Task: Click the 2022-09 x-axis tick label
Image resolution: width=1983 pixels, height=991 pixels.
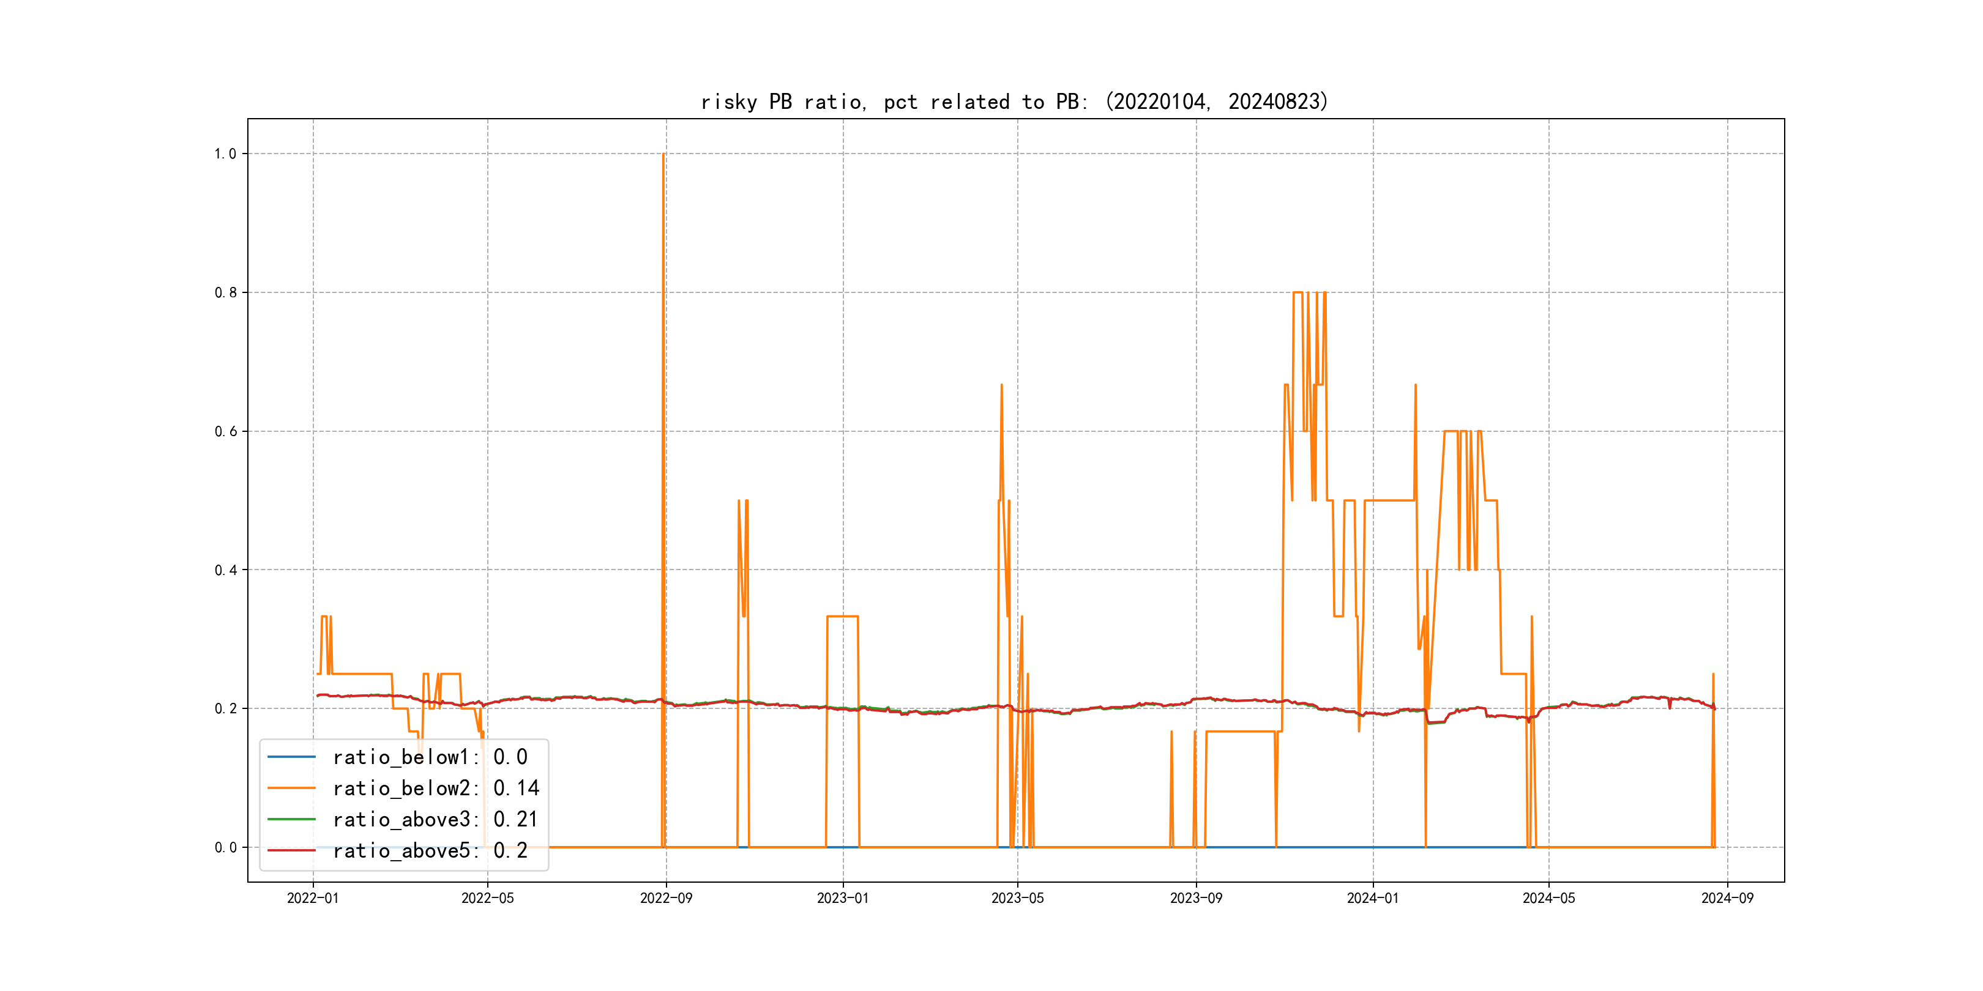Action: [666, 898]
